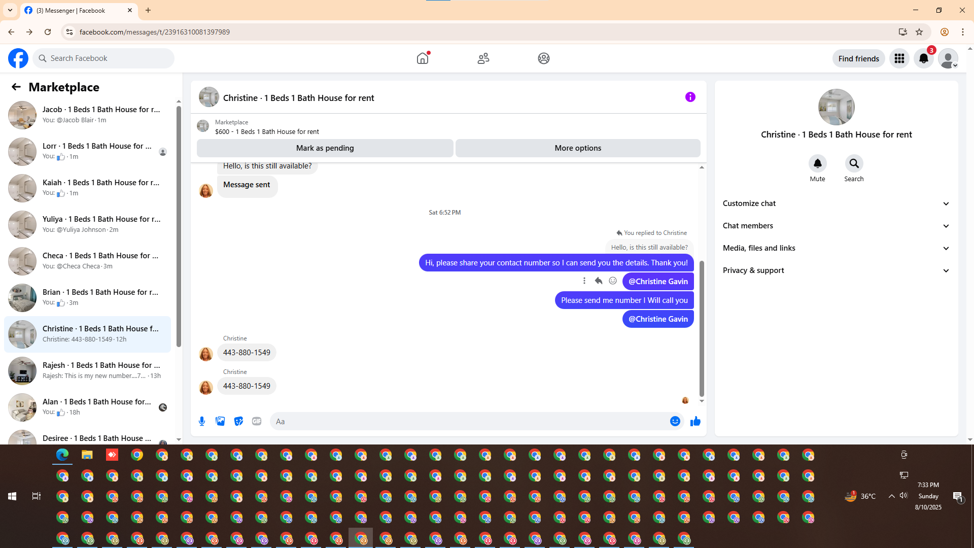The height and width of the screenshot is (548, 974).
Task: Open Facebook notifications bell
Action: click(923, 58)
